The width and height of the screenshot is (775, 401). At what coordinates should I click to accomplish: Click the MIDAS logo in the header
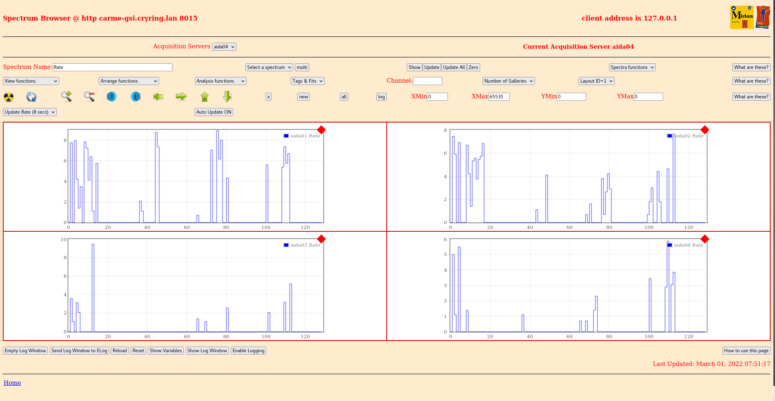coord(742,17)
